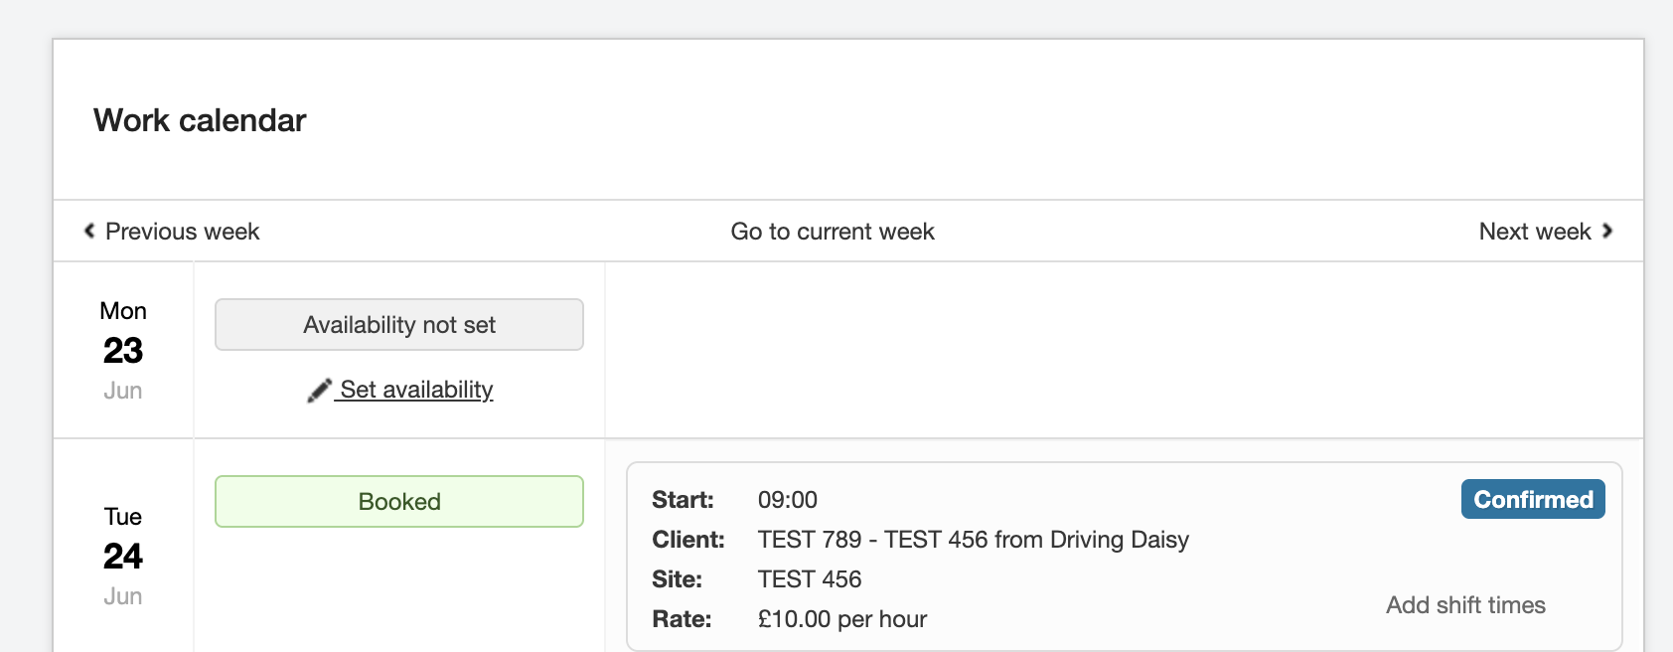Open Add shift times for Tuesday's booking
This screenshot has width=1673, height=652.
click(1465, 605)
